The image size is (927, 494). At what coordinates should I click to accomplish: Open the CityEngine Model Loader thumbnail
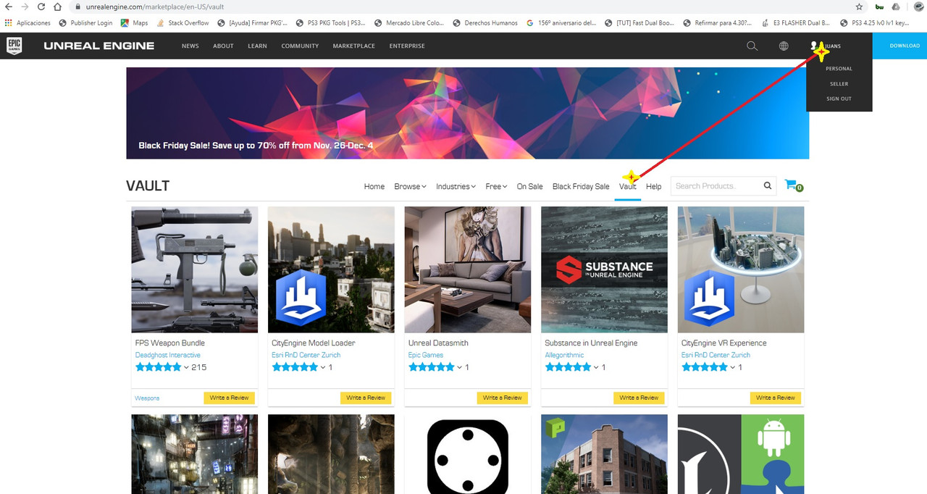click(331, 269)
